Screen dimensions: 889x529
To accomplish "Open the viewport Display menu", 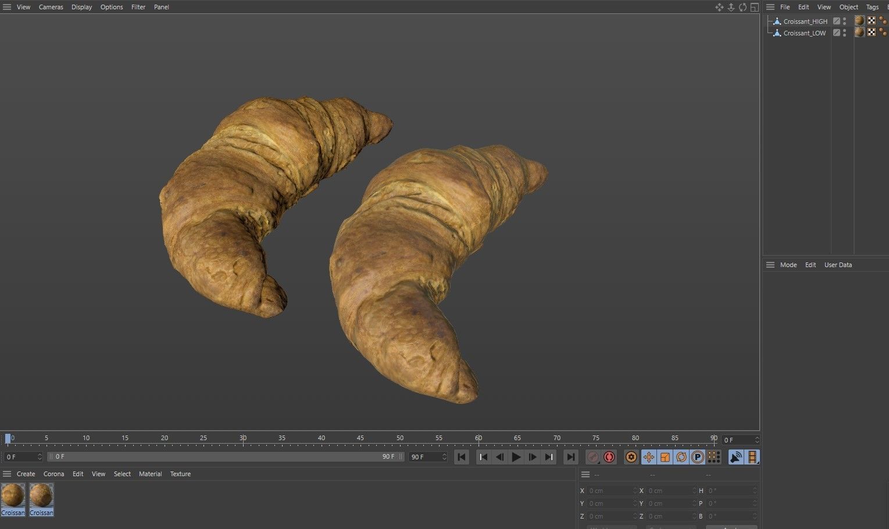I will point(82,7).
